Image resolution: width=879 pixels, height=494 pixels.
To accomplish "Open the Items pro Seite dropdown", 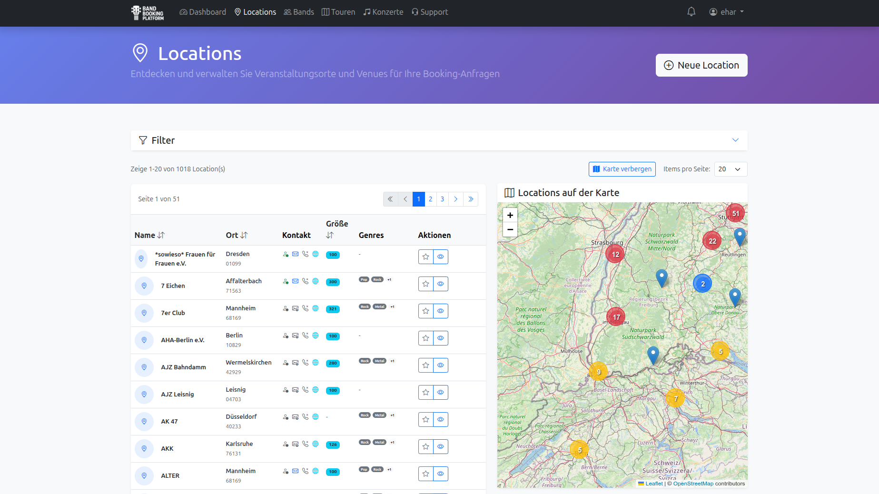I will [730, 169].
